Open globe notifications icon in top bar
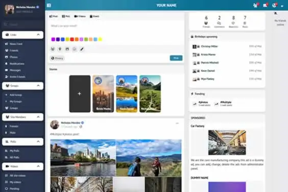Image resolution: width=288 pixels, height=192 pixels. [274, 5]
